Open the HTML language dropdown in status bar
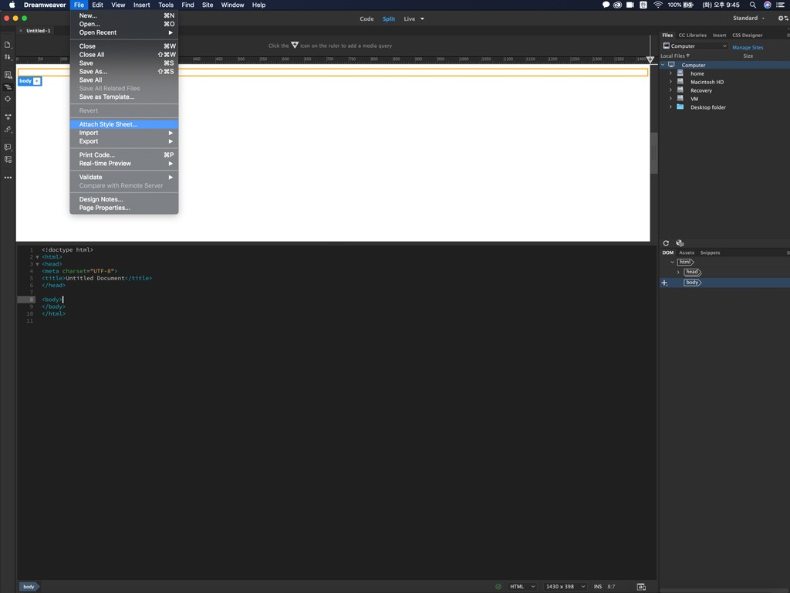The image size is (790, 593). click(x=522, y=587)
